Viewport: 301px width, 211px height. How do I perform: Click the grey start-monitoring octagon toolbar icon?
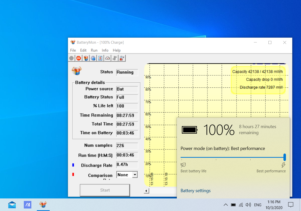[71, 58]
